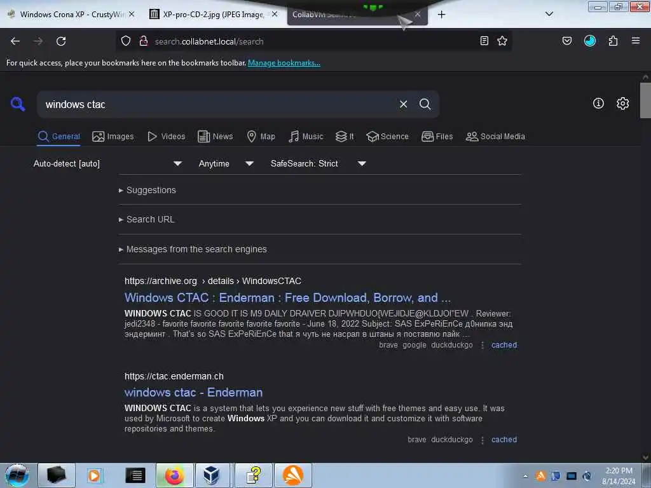The image size is (651, 488).
Task: Select the Science search category
Action: (387, 137)
